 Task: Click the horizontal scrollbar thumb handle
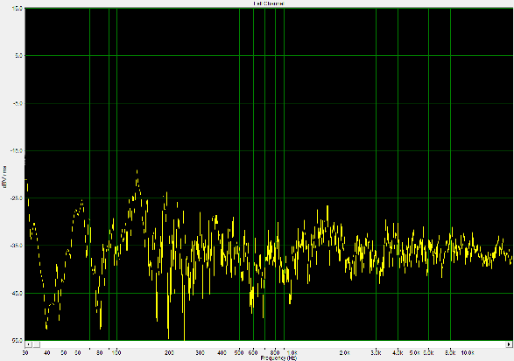pos(37,344)
